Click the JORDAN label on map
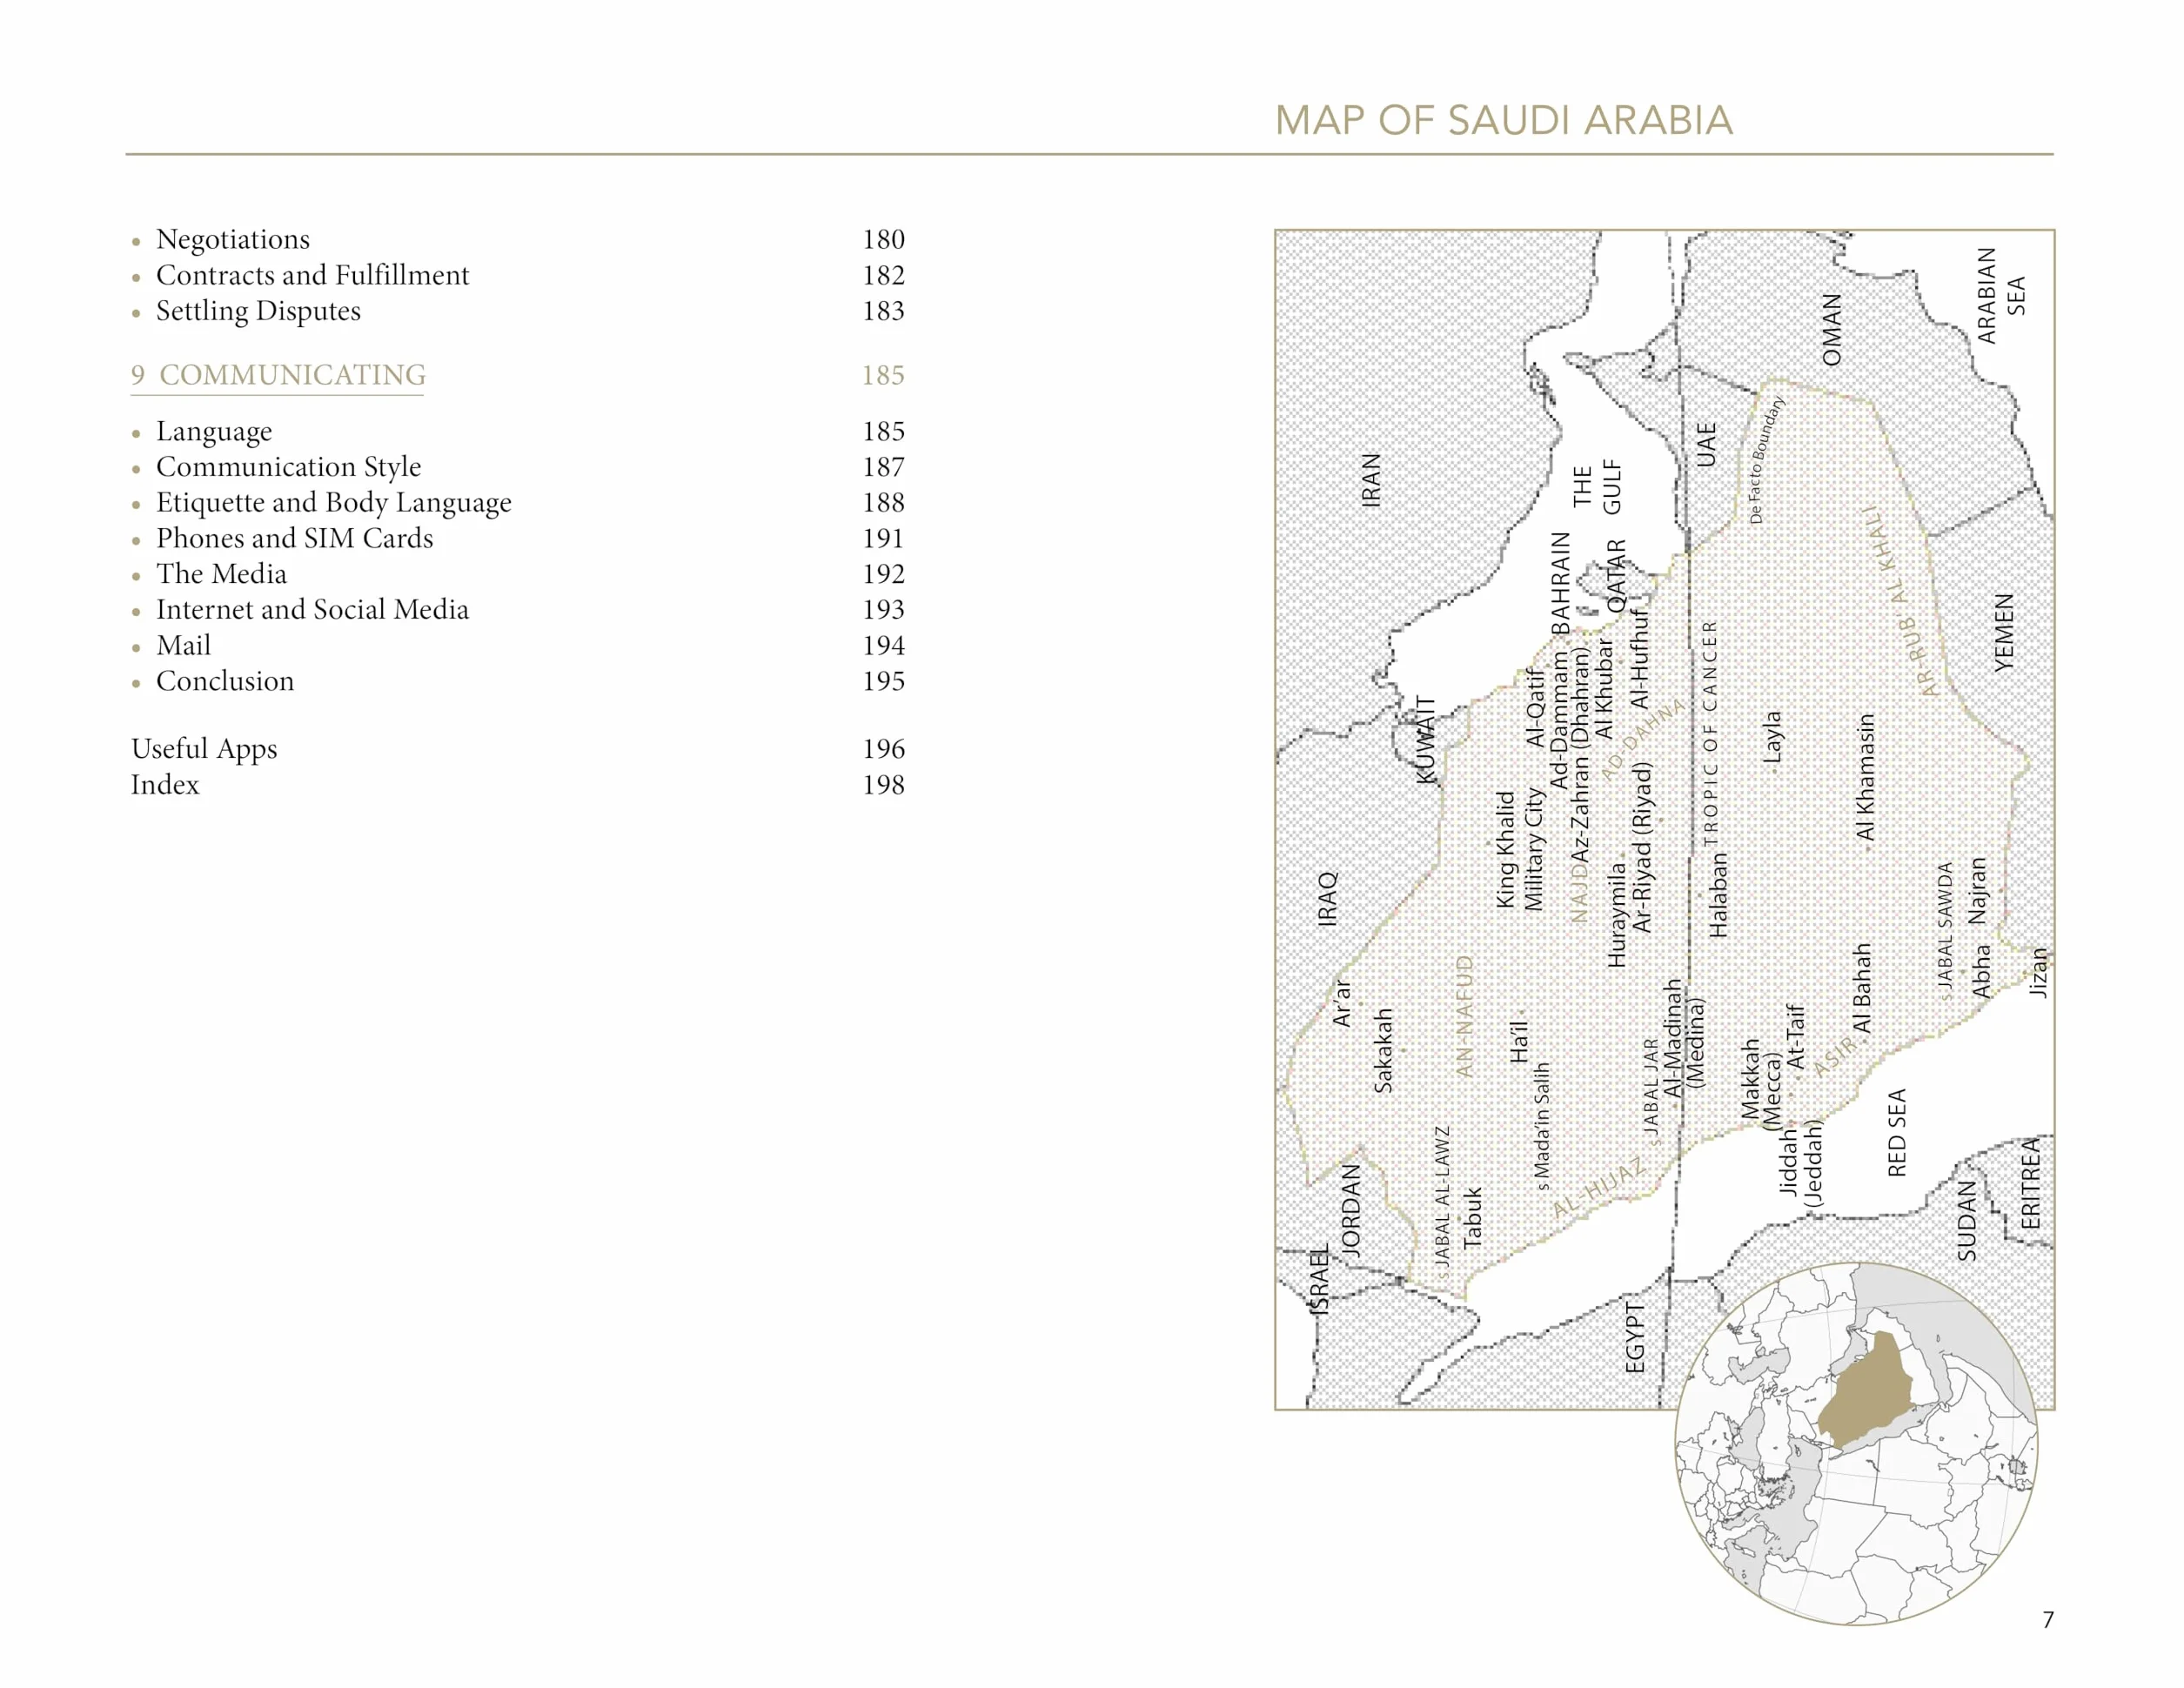The height and width of the screenshot is (1688, 2184). 1350,1210
